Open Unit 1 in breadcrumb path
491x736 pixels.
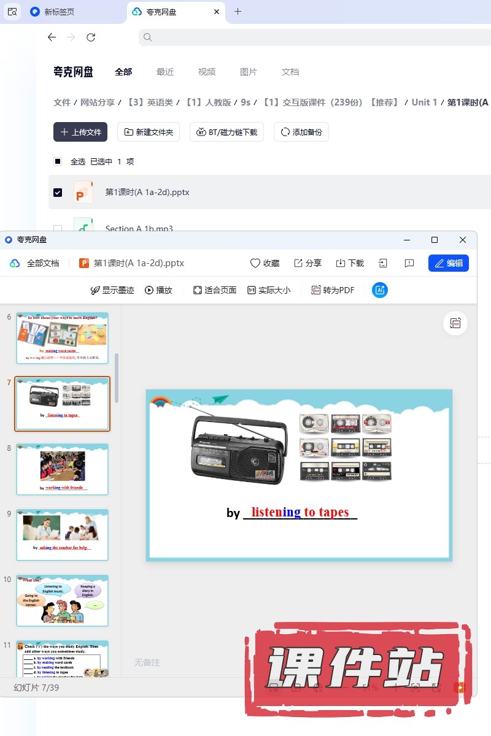[424, 102]
